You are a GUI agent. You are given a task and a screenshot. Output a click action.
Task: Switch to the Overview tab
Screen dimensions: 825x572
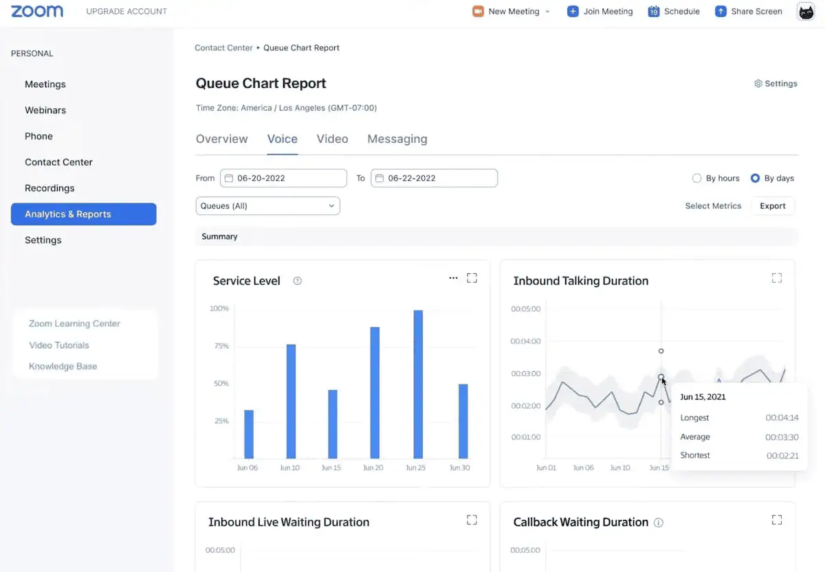(x=221, y=139)
